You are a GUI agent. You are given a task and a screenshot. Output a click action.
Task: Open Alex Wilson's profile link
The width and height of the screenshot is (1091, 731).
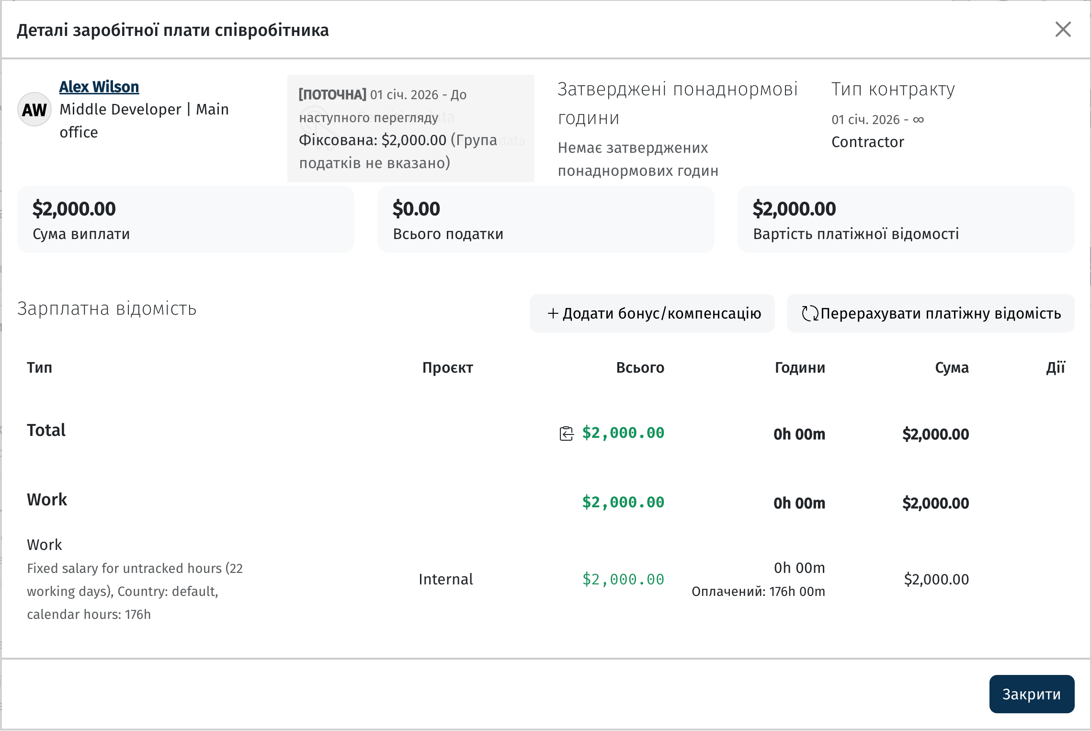coord(99,87)
